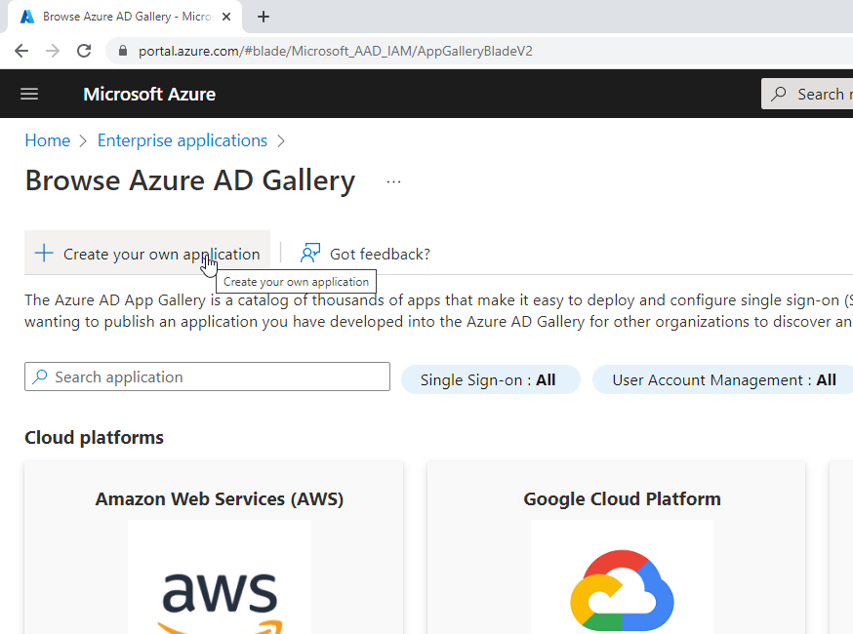This screenshot has height=634, width=853.
Task: Go to Enterprise applications breadcrumb
Action: pyautogui.click(x=183, y=140)
